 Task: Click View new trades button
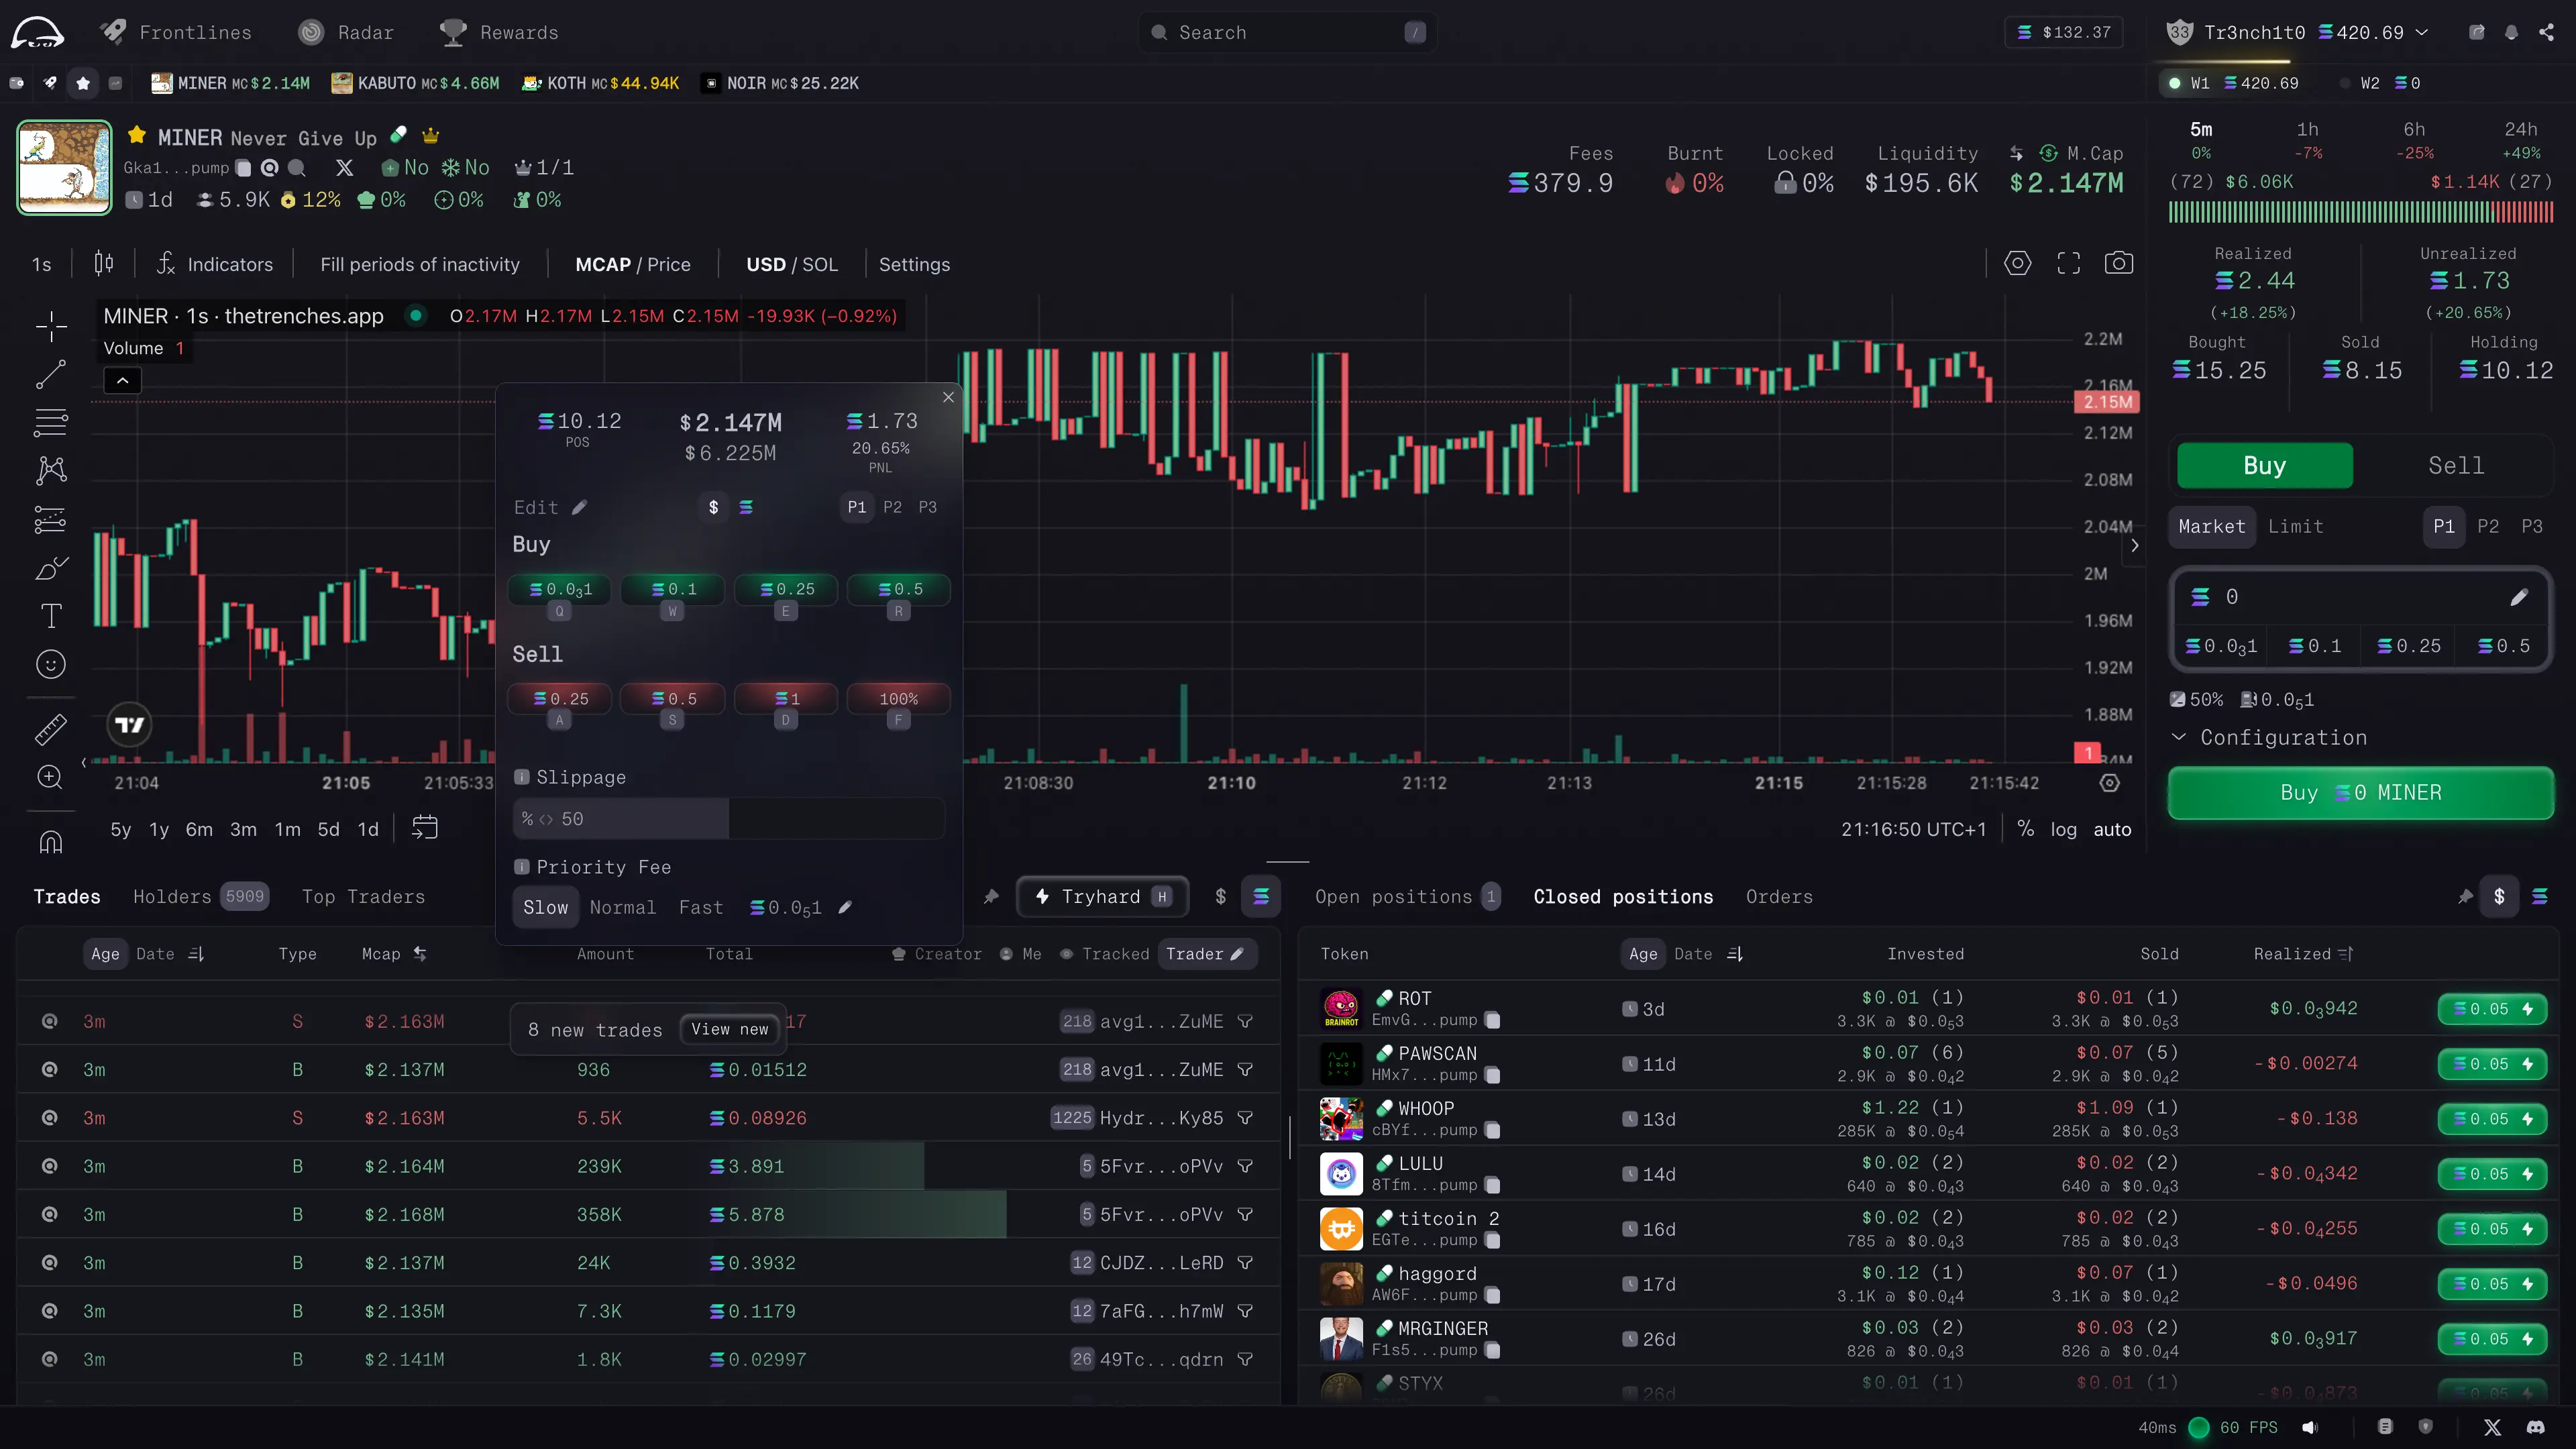(729, 1029)
